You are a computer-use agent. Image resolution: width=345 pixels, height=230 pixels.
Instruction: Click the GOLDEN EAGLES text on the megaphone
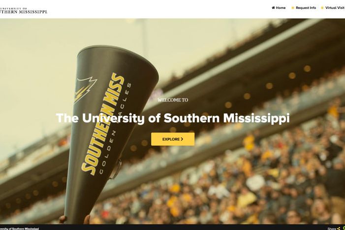(115, 129)
